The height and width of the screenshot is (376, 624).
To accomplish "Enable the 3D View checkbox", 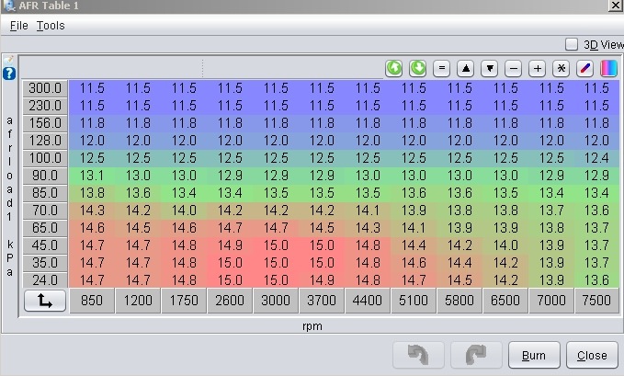I will pyautogui.click(x=572, y=44).
